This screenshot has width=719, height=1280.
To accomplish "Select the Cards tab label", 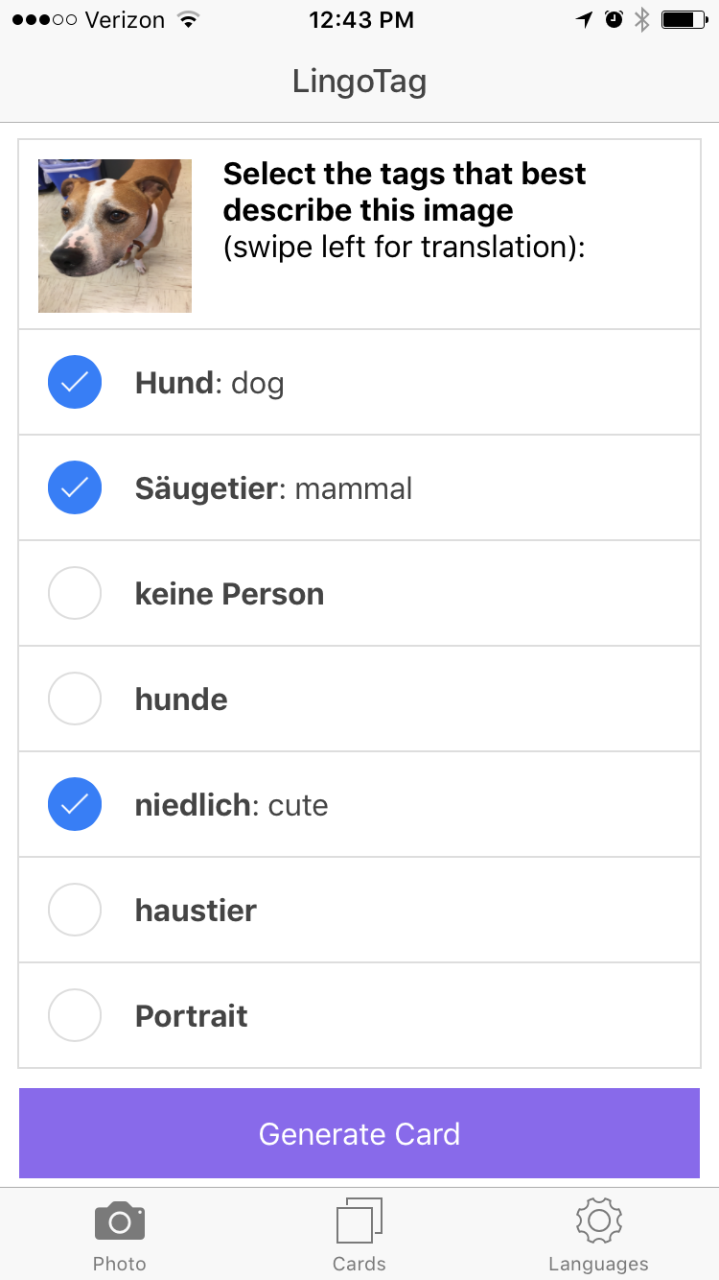I will pyautogui.click(x=359, y=1264).
